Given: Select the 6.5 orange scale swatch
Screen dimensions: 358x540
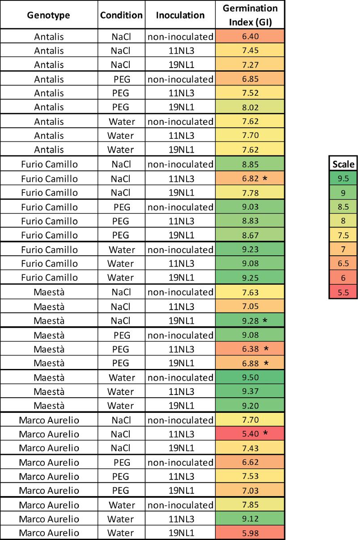Looking at the screenshot, I should pyautogui.click(x=343, y=264).
